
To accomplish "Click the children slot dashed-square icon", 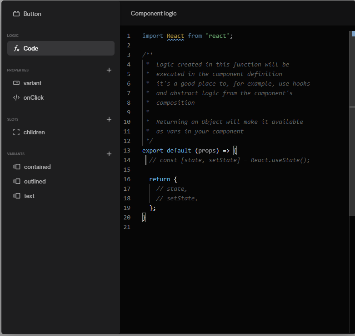I will [16, 132].
